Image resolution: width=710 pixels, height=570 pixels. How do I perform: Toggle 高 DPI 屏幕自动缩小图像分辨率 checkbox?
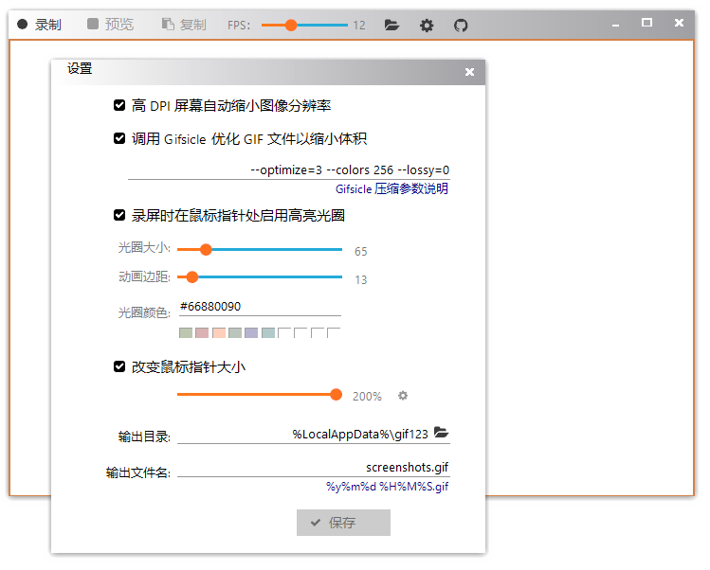point(119,105)
